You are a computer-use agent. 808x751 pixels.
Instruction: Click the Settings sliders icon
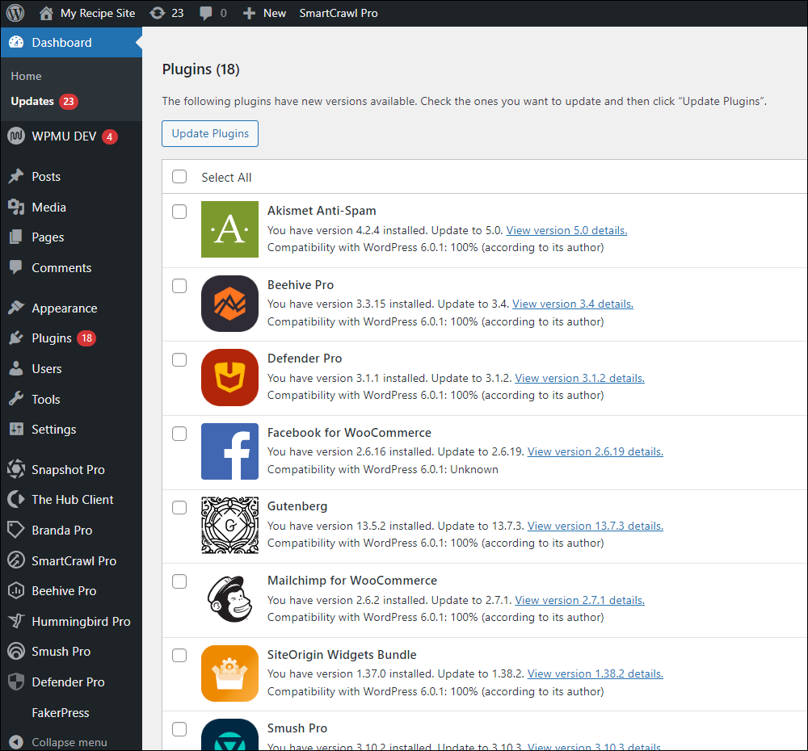click(16, 429)
